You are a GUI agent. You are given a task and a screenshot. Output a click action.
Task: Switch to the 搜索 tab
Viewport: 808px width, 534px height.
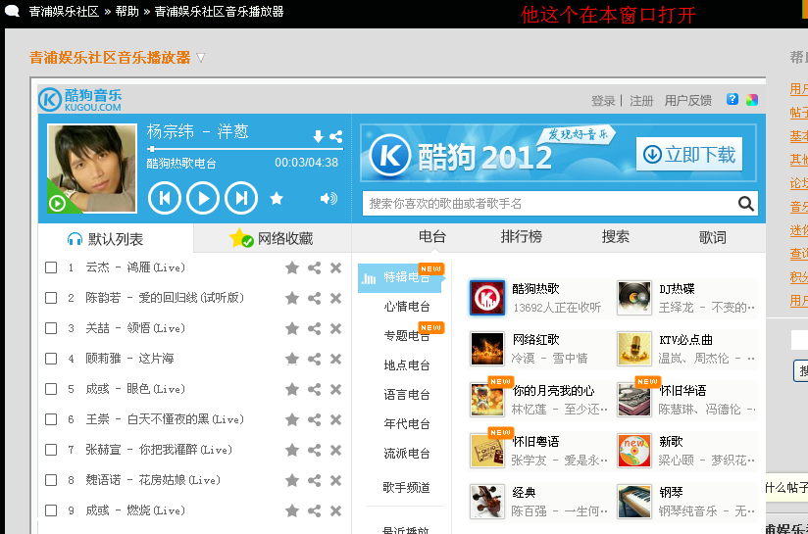click(616, 237)
